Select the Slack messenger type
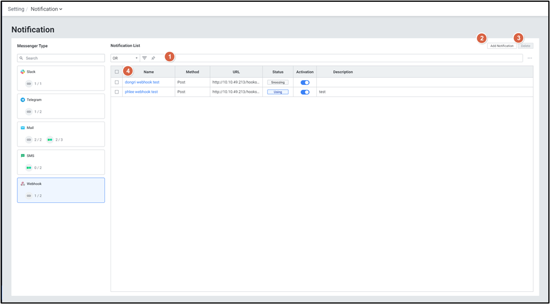Image resolution: width=550 pixels, height=304 pixels. pos(60,78)
